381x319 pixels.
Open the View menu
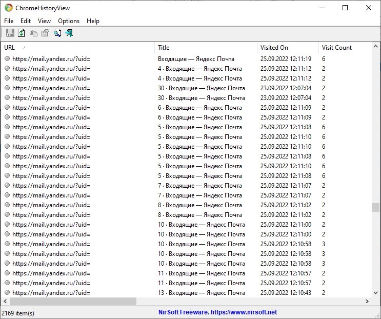(44, 21)
